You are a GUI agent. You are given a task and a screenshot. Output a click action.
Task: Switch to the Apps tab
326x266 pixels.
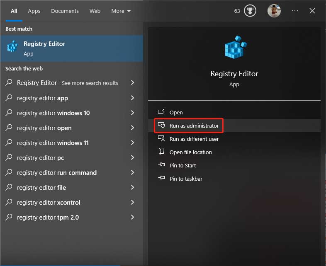(x=34, y=11)
